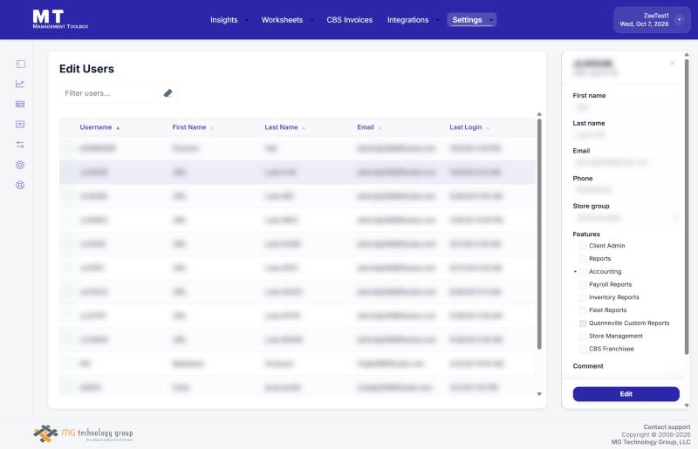Close the user details panel
Viewport: 698px width, 449px height.
tap(672, 63)
